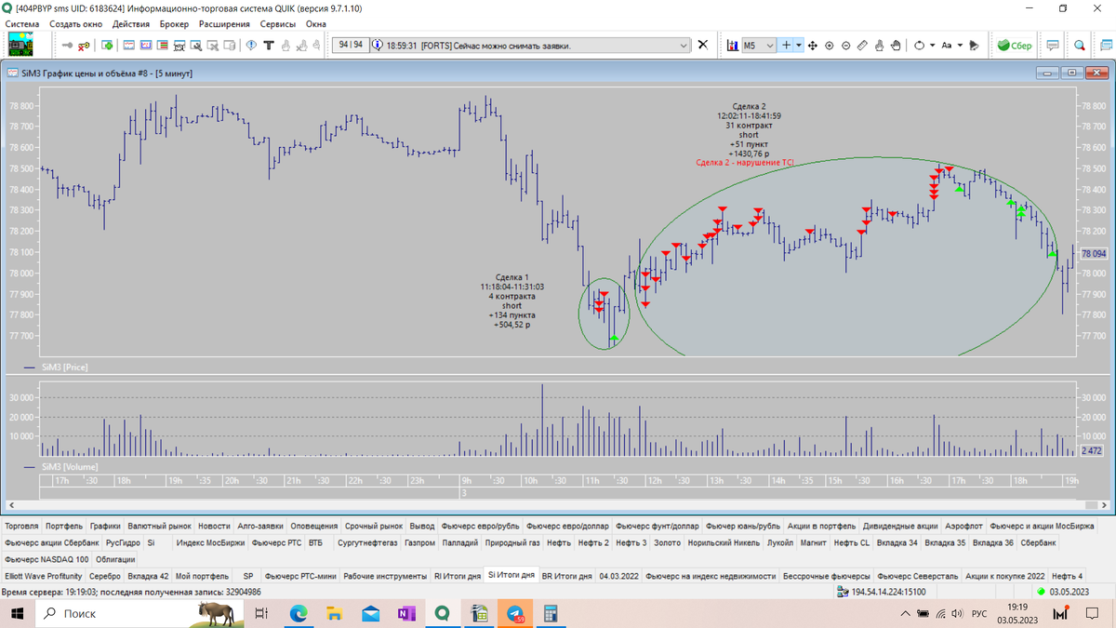Click the connection key icon in the toolbar
This screenshot has width=1116, height=628.
[67, 45]
